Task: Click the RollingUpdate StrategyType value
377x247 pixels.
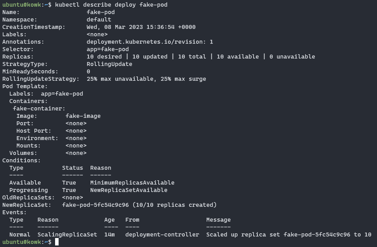Action: click(x=109, y=64)
